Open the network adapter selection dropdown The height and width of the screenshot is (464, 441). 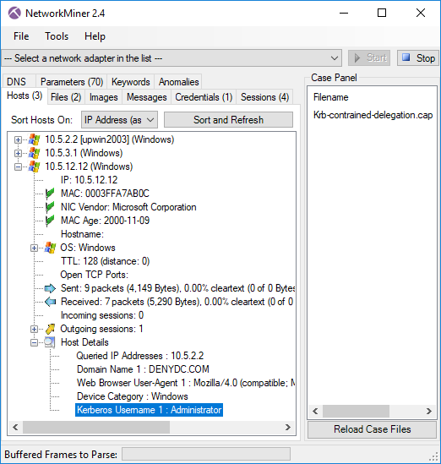pyautogui.click(x=171, y=58)
